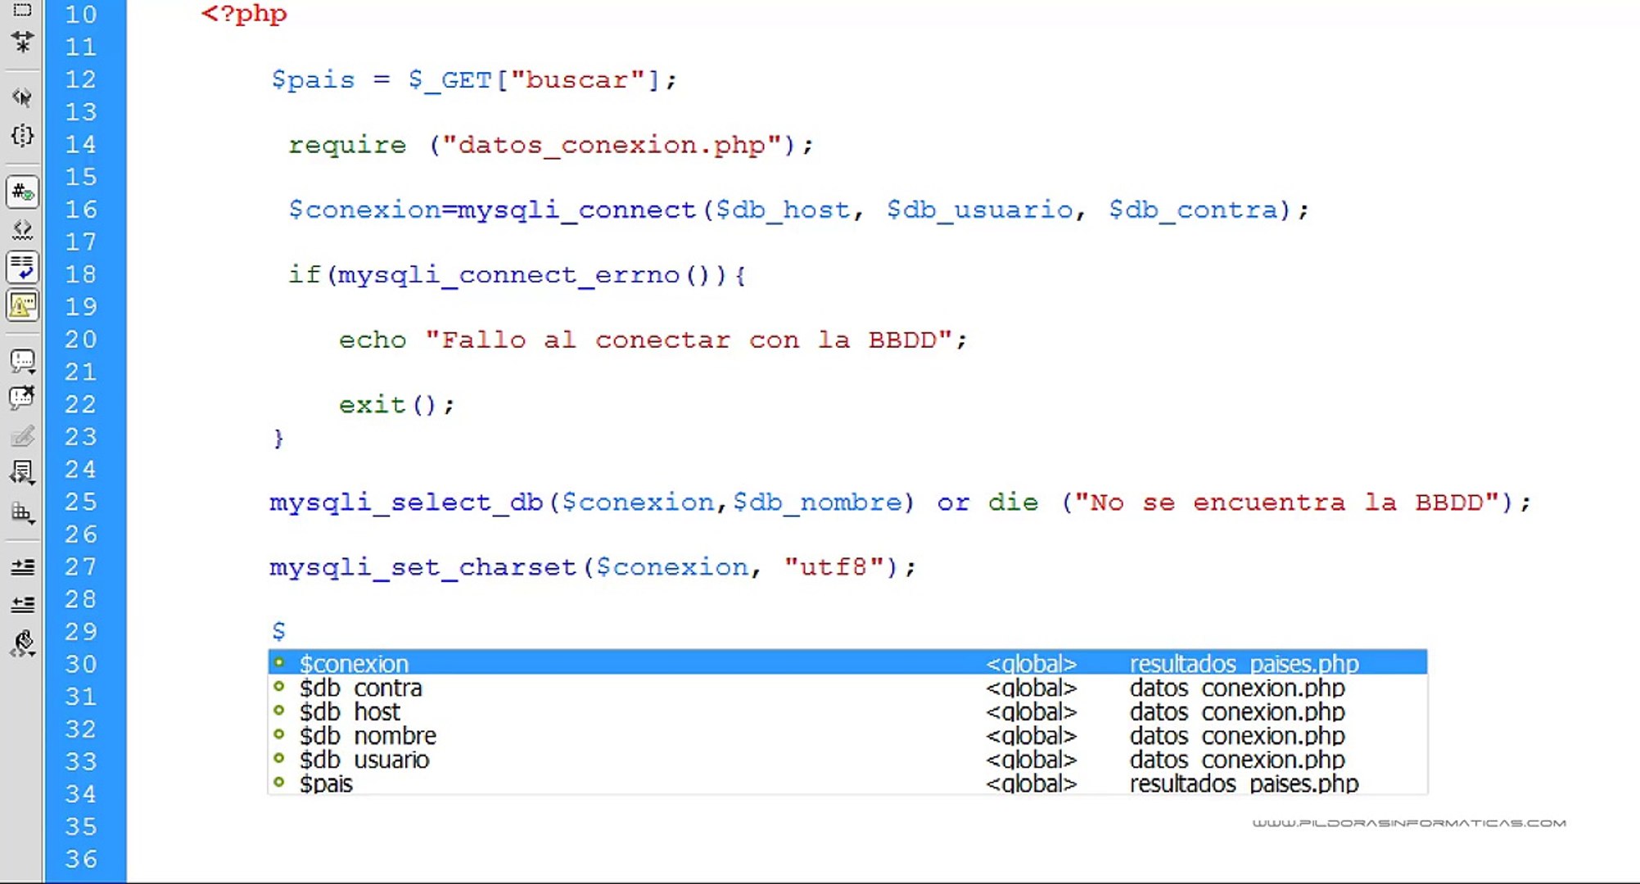
Task: Click the Remove Comment icon
Action: click(x=22, y=398)
